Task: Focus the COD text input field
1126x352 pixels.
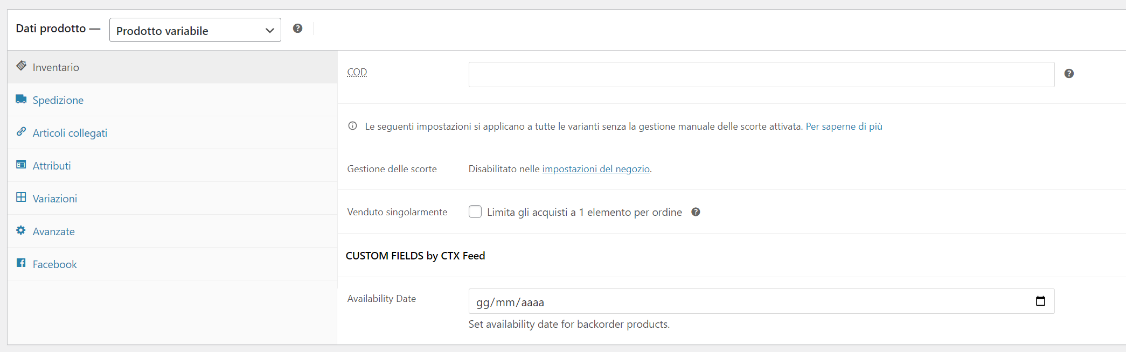Action: [x=761, y=74]
